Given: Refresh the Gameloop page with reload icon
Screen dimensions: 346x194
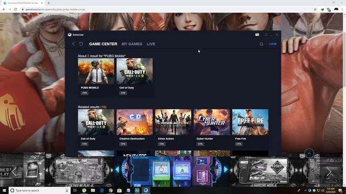Looking at the screenshot, I should (x=81, y=44).
